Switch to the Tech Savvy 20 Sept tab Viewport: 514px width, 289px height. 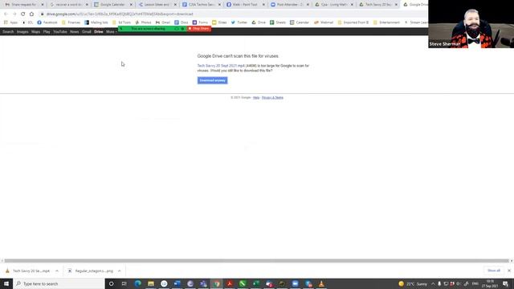pos(377,5)
